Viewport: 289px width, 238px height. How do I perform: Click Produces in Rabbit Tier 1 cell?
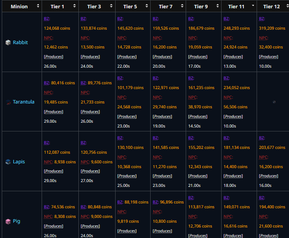click(53, 57)
